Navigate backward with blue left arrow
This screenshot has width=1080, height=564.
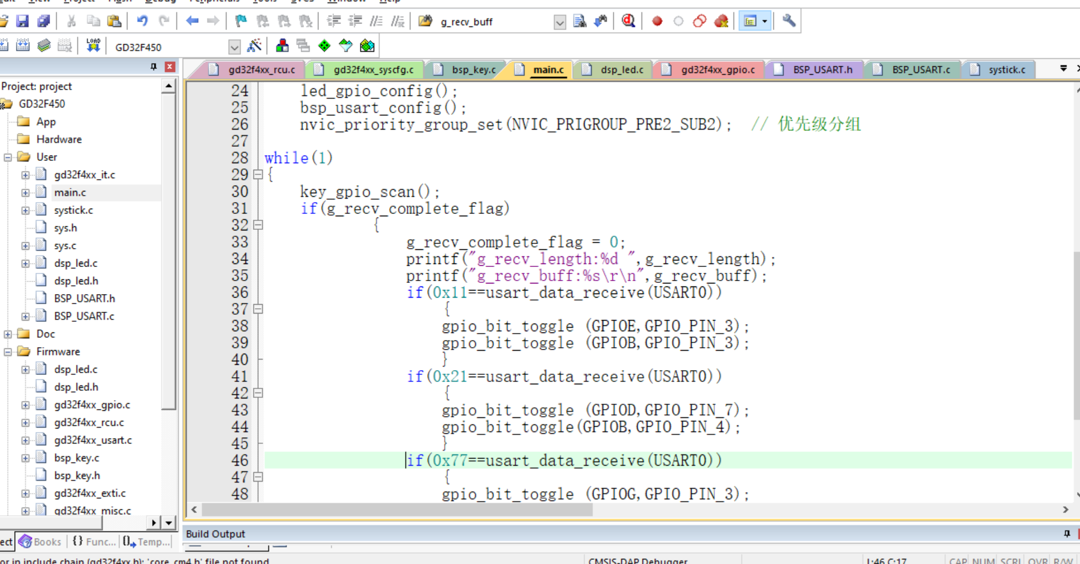point(192,21)
